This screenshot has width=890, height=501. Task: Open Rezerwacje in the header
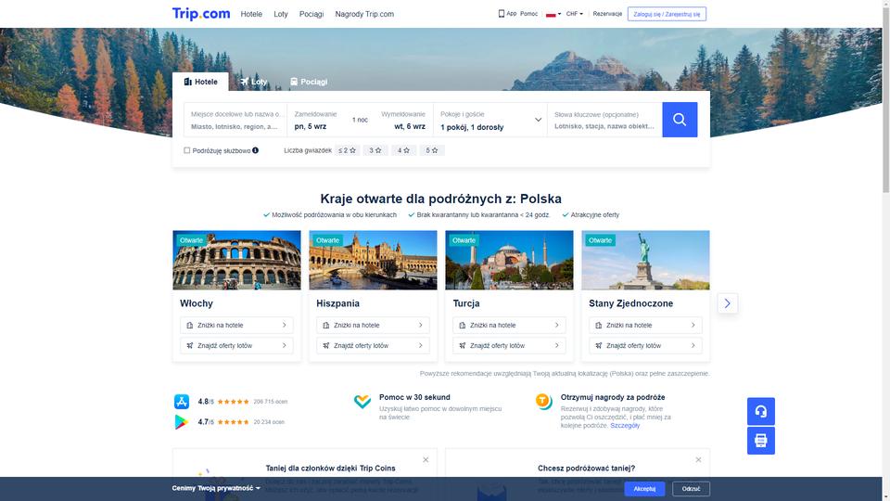[607, 14]
